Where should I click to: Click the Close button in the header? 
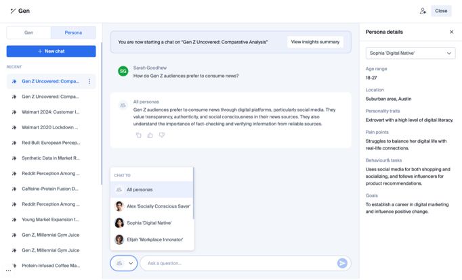click(441, 11)
